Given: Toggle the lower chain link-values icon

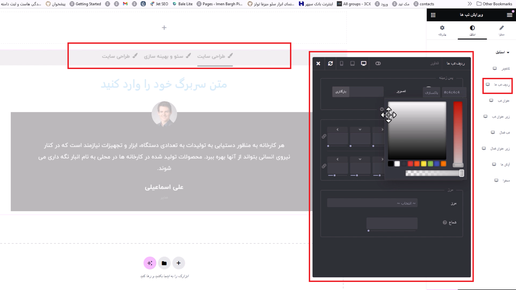Looking at the screenshot, I should [x=324, y=166].
